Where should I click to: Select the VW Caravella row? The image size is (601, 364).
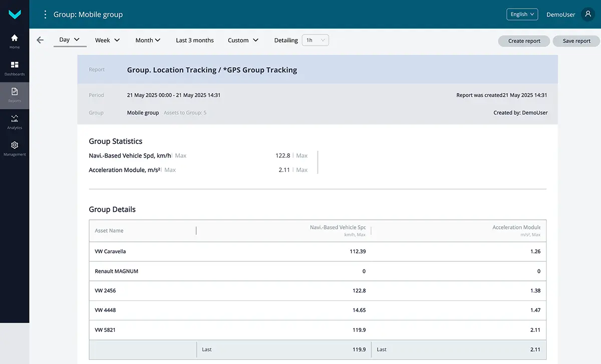[110, 251]
